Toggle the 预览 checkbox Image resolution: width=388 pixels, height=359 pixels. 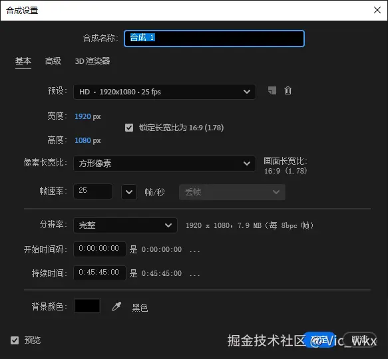pos(15,340)
